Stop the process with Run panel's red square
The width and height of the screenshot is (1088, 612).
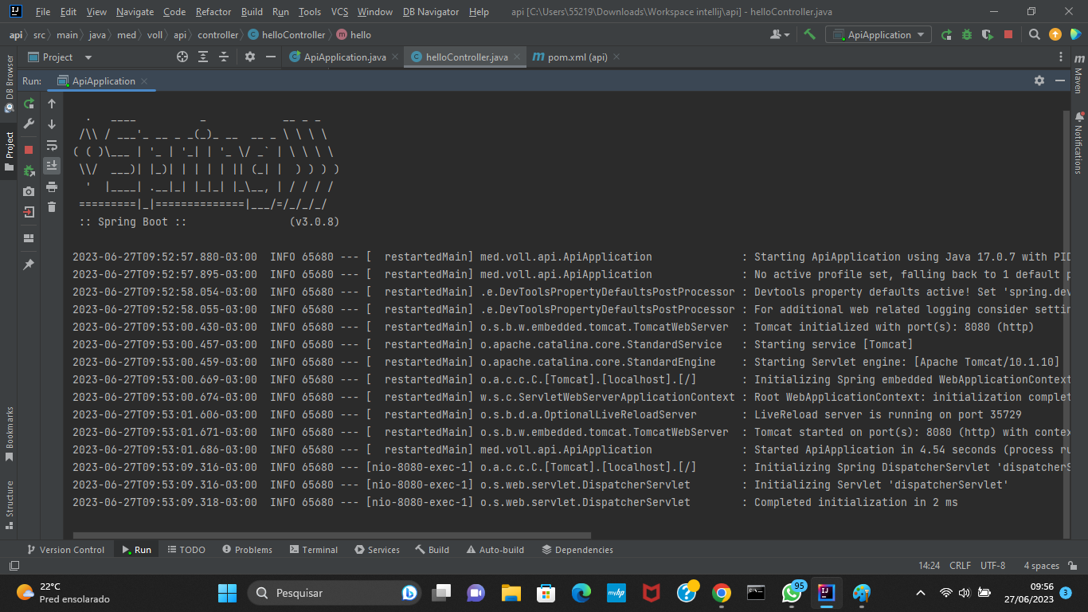29,150
